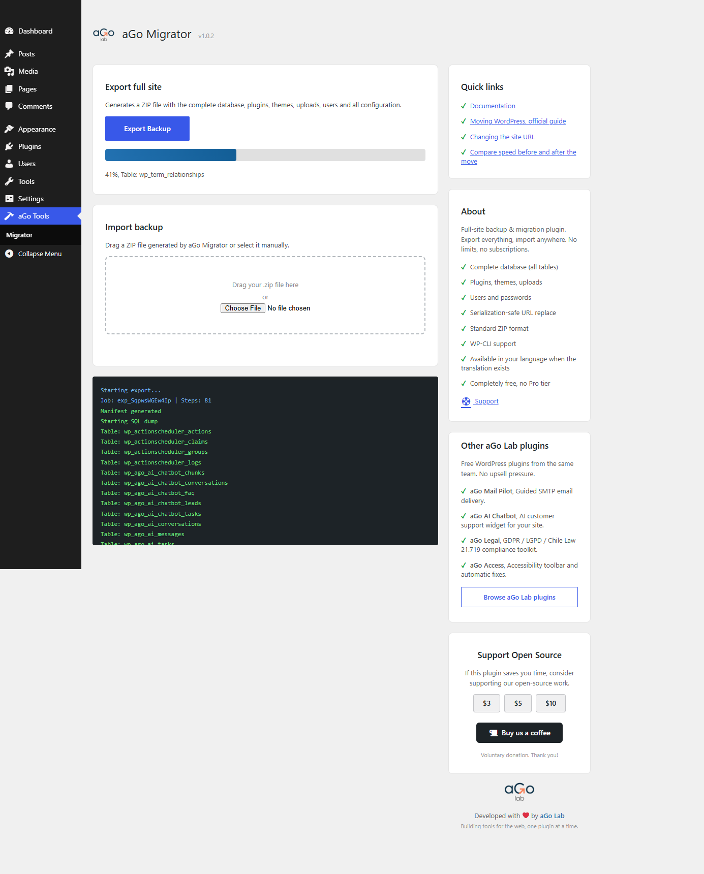Click the Comments bubble icon
This screenshot has height=874, width=704.
pos(9,106)
